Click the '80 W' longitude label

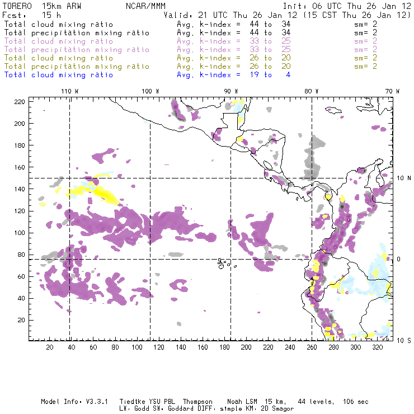[311, 91]
